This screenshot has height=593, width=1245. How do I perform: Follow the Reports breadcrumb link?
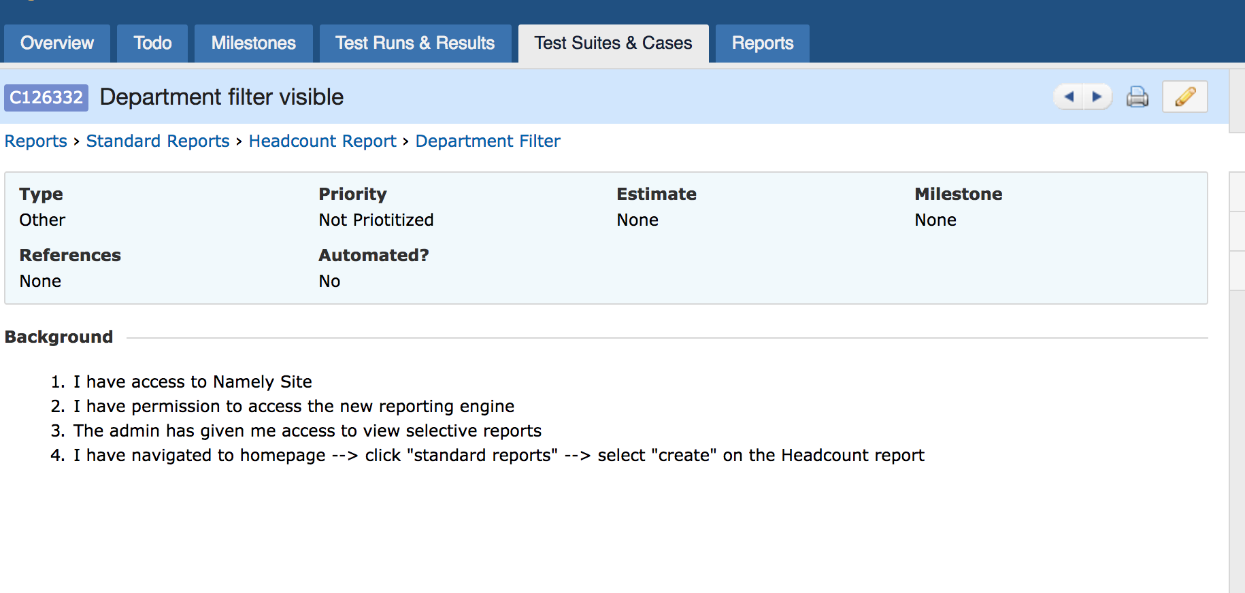click(x=36, y=141)
